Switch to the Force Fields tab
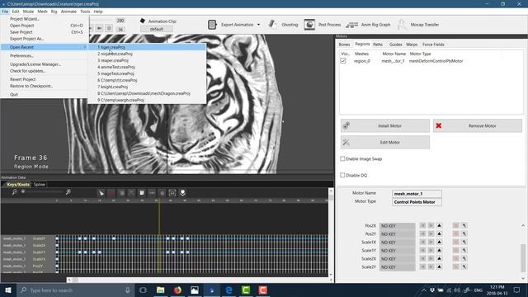The image size is (528, 297). coord(433,45)
